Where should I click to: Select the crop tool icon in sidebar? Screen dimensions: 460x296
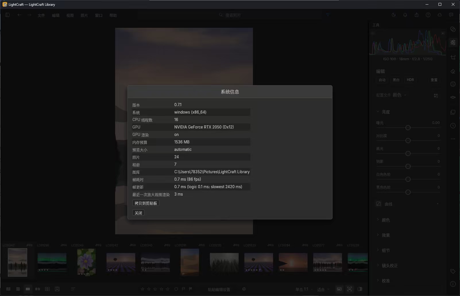[x=453, y=57]
